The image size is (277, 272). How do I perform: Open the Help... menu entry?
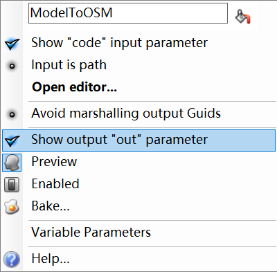[x=51, y=258]
